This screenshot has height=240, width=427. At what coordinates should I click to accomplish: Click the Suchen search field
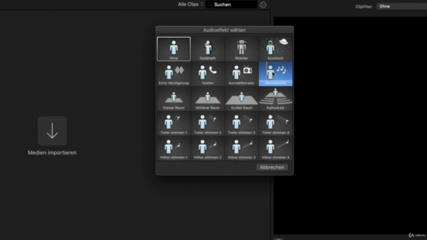click(x=232, y=5)
